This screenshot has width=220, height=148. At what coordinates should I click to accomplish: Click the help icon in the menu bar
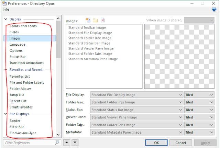(214, 10)
